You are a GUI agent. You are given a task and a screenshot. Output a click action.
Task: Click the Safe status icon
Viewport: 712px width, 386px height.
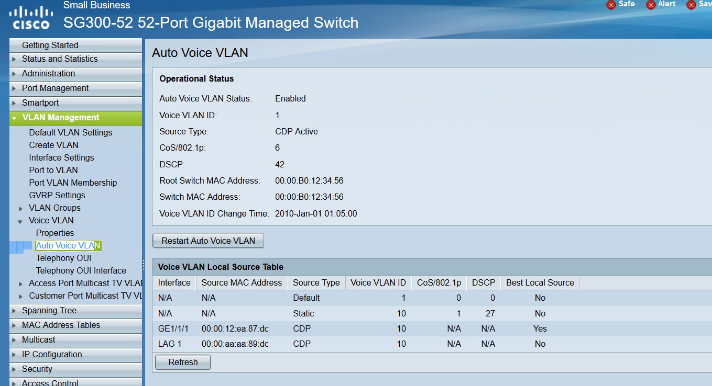(611, 5)
